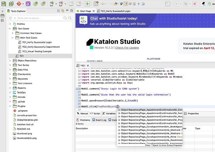Image resolution: width=215 pixels, height=152 pixels.
Task: Open the command terminal toolbar icon
Action: click(x=168, y=4)
